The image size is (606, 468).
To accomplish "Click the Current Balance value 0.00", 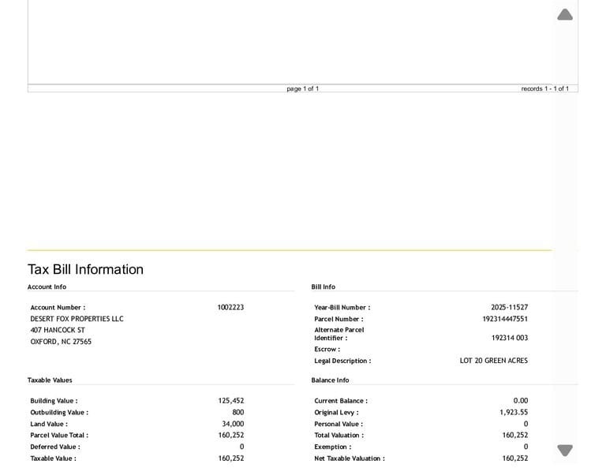I will [x=520, y=400].
